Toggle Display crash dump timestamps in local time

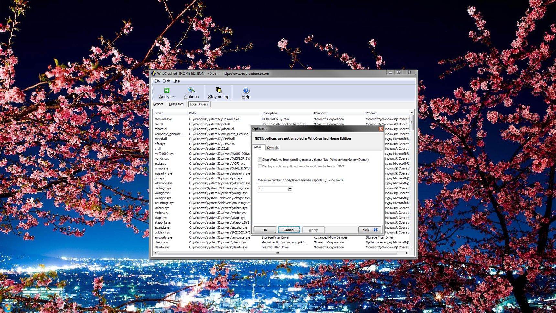tap(260, 166)
